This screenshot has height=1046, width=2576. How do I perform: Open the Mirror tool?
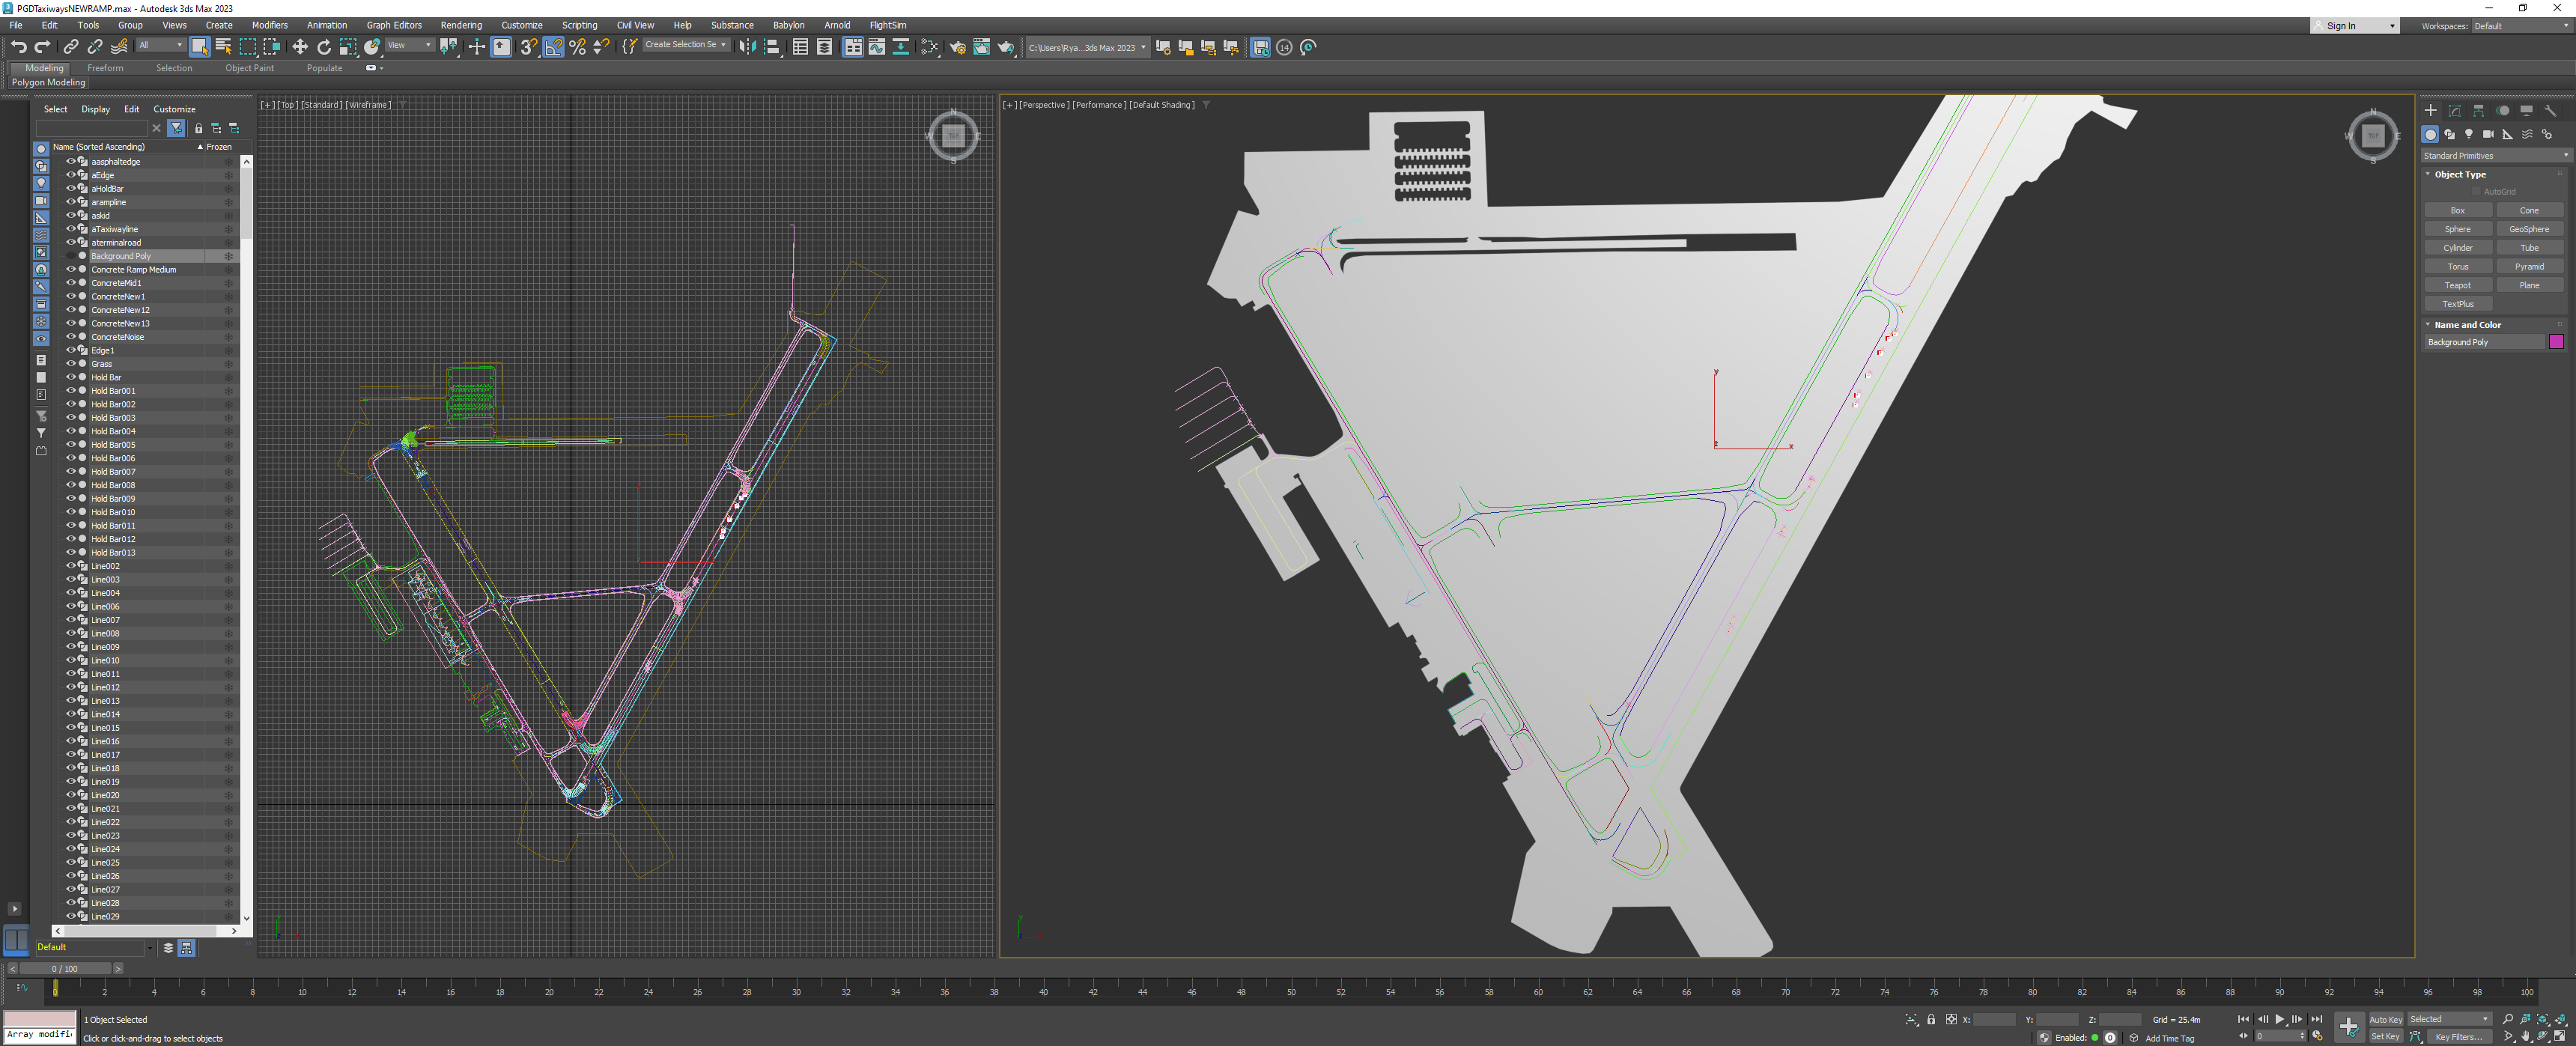747,47
